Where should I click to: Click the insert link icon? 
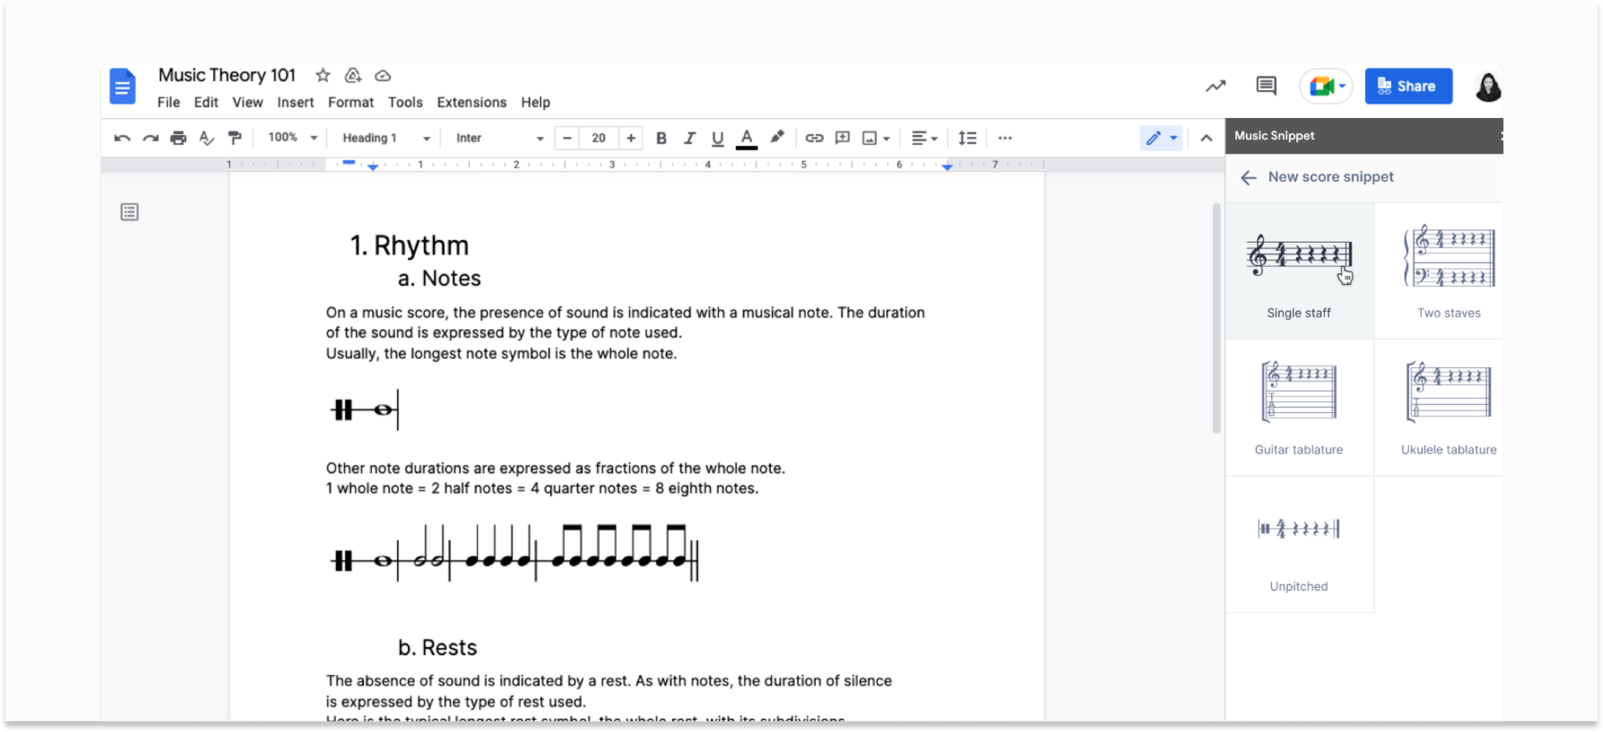(x=814, y=138)
